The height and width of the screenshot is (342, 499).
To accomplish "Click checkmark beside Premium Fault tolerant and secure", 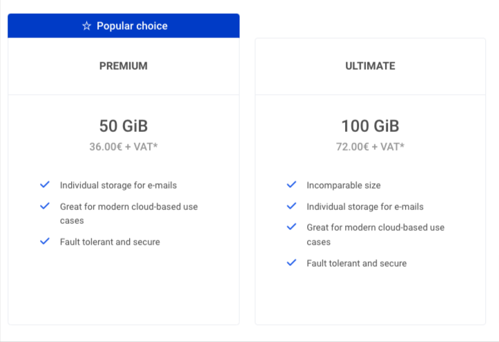I will pos(45,241).
